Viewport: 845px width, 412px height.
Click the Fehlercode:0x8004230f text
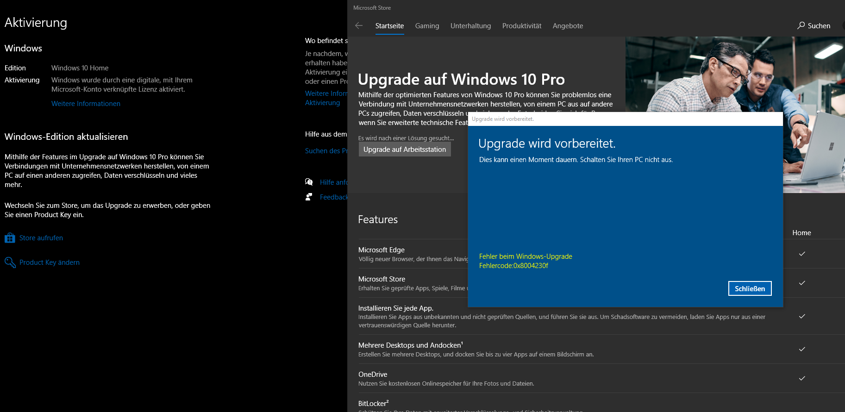coord(513,266)
